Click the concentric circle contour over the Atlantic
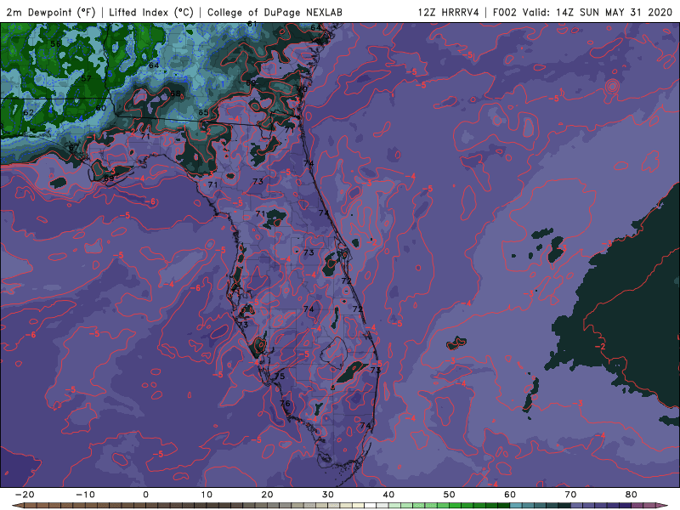The height and width of the screenshot is (510, 680). 611,87
